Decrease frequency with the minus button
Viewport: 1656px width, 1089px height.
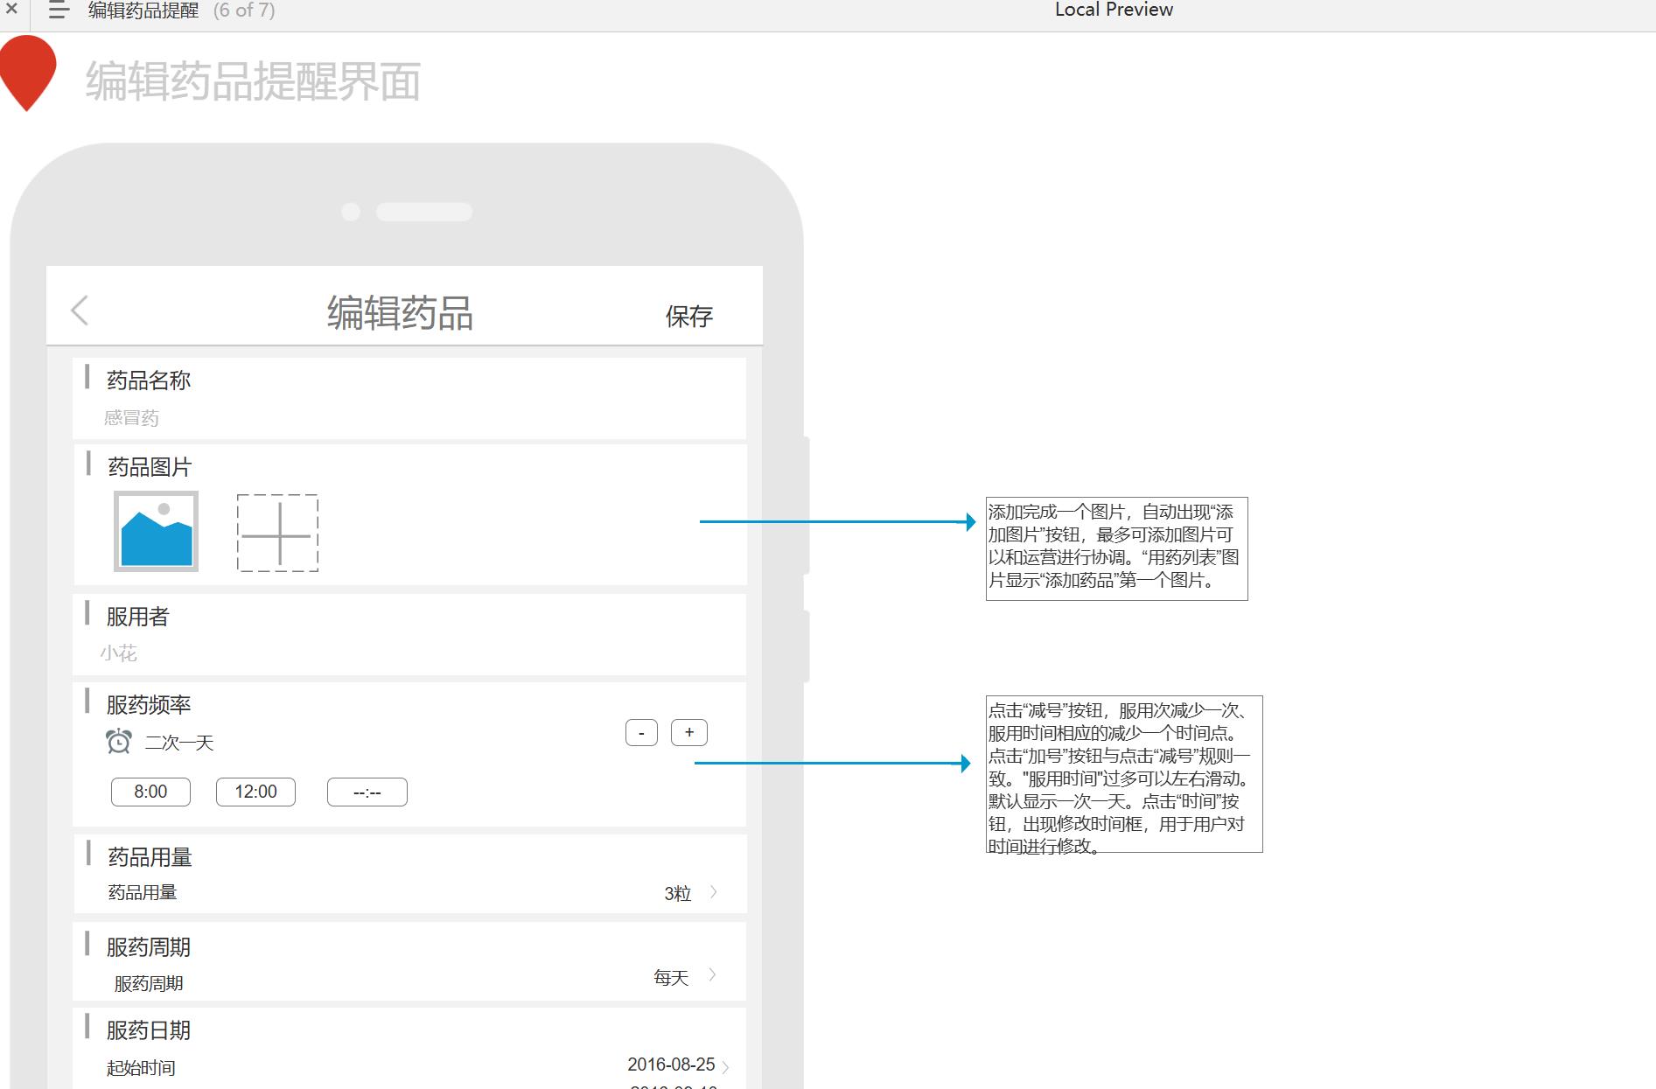[x=641, y=733]
